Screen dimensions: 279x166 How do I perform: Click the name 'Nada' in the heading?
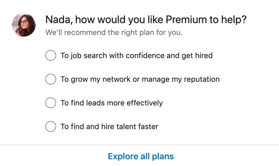[58, 20]
